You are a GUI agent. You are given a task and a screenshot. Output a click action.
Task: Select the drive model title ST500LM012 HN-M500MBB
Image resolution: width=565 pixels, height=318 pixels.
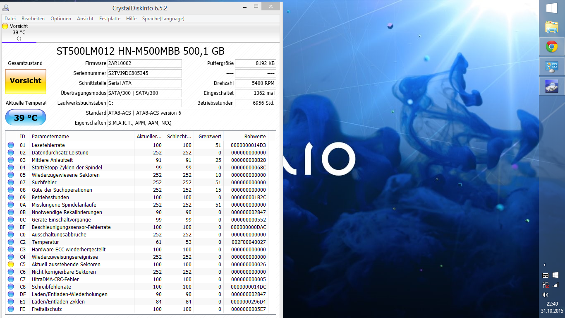point(140,51)
